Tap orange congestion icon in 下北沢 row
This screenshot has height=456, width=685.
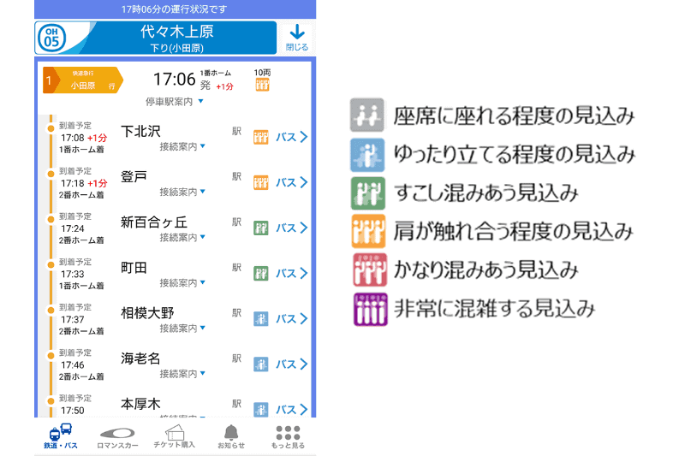pos(261,137)
